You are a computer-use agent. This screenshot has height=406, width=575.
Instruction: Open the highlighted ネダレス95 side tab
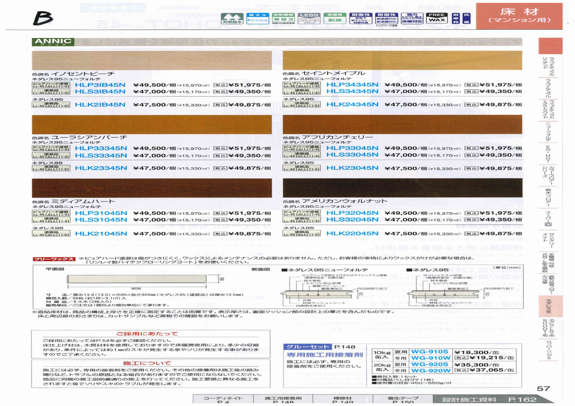click(x=550, y=307)
